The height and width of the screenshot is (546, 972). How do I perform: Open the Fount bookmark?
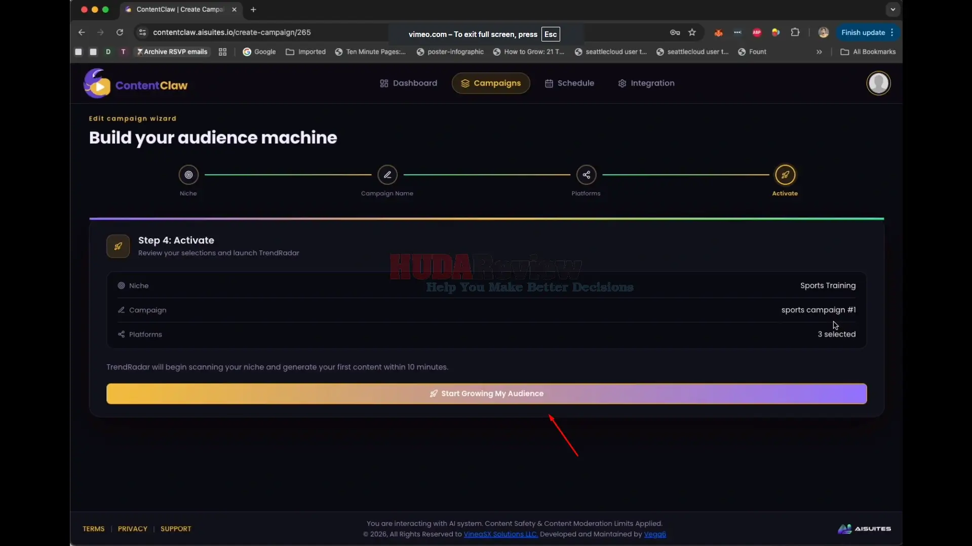[x=752, y=52]
